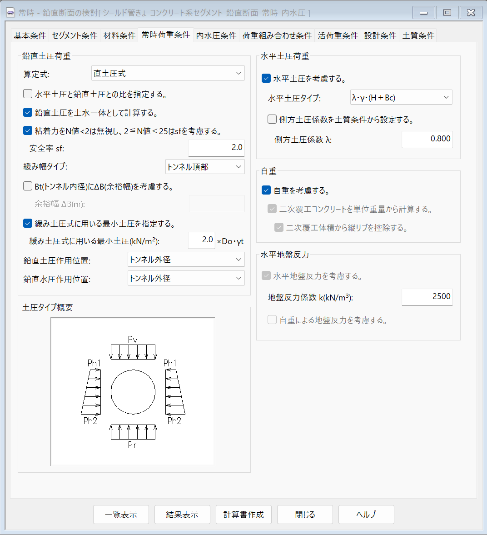Screen dimensions: 487x535
Task: Click the application icon in the title bar
Action: (x=10, y=13)
